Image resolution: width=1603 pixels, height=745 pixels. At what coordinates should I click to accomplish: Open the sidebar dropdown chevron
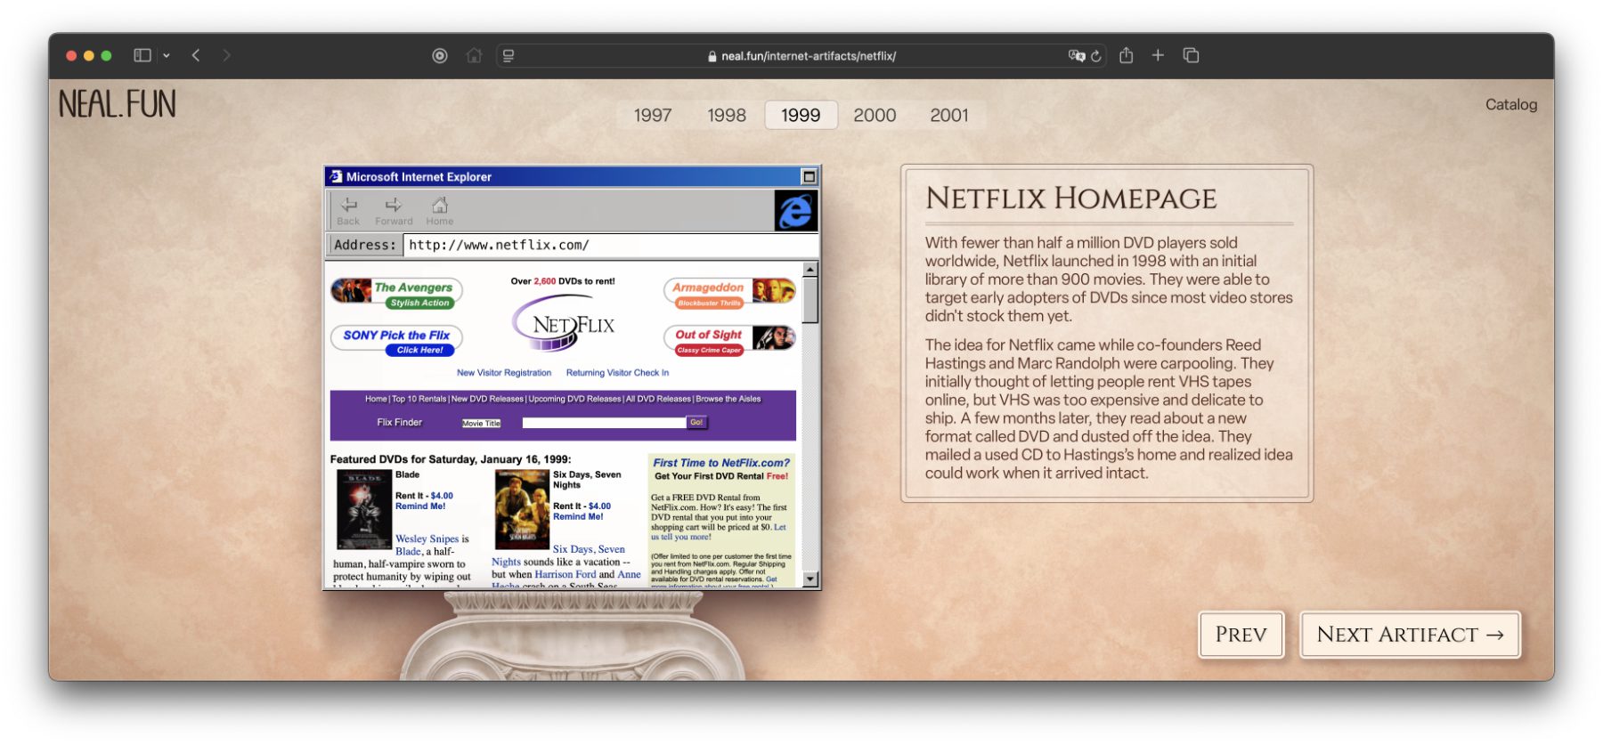[x=167, y=55]
